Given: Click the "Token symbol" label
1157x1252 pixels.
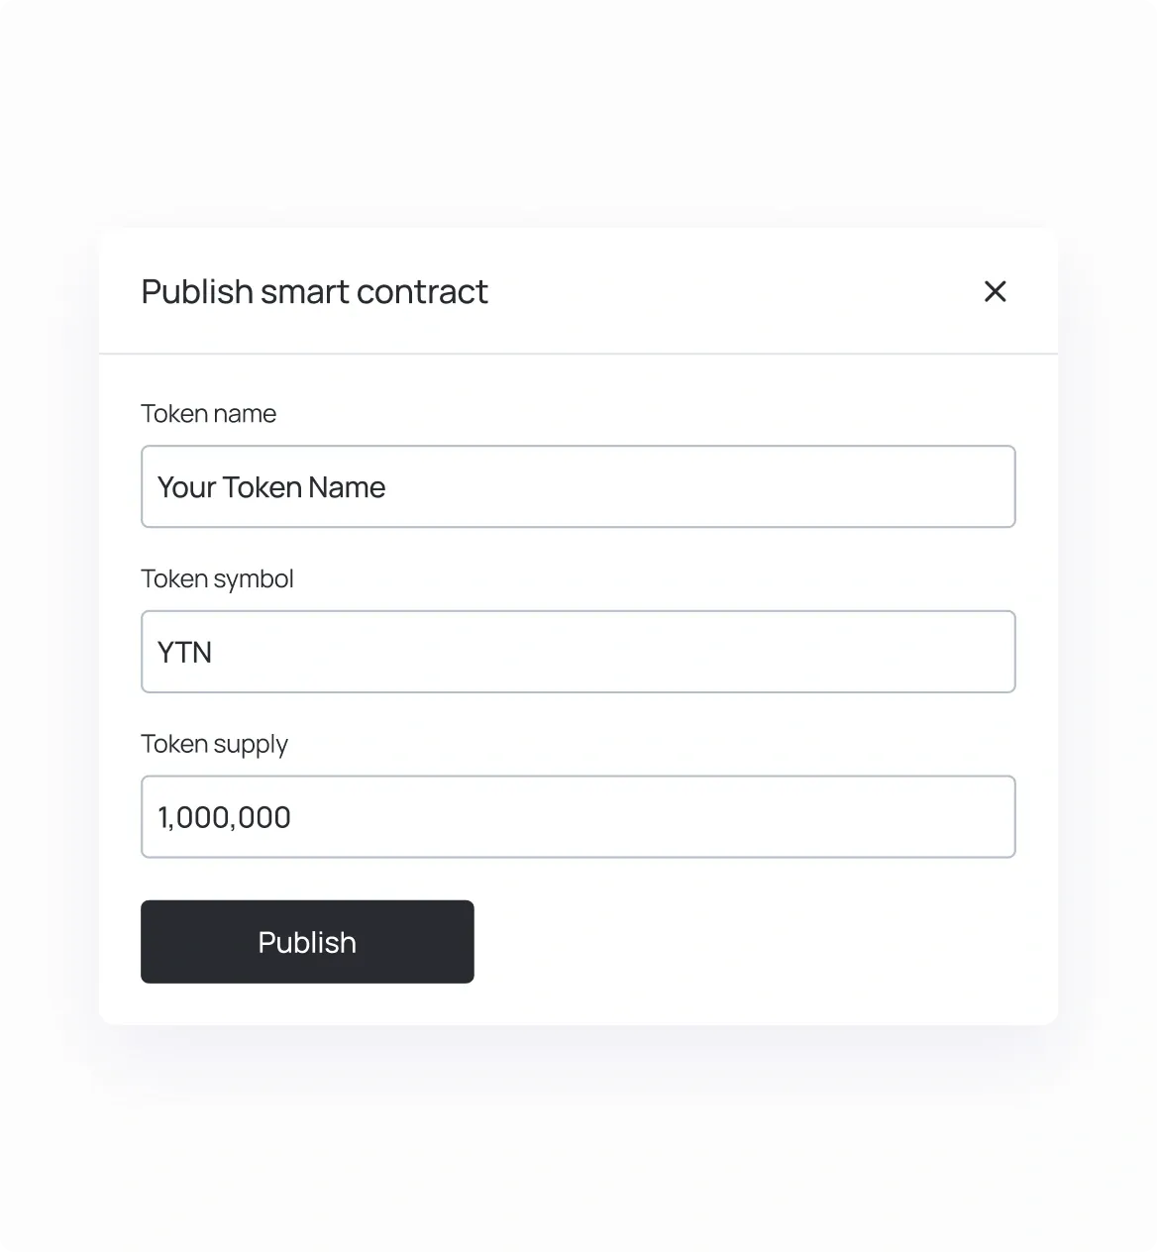Looking at the screenshot, I should click(x=217, y=579).
